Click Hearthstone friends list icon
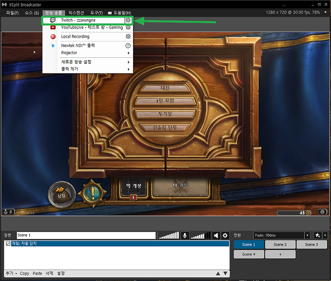331x281 pixels. (x=8, y=211)
